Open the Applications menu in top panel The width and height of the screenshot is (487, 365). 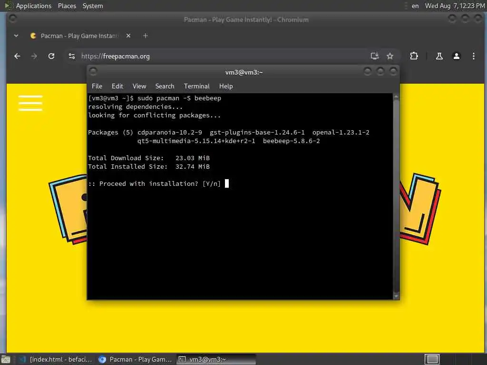pos(29,6)
